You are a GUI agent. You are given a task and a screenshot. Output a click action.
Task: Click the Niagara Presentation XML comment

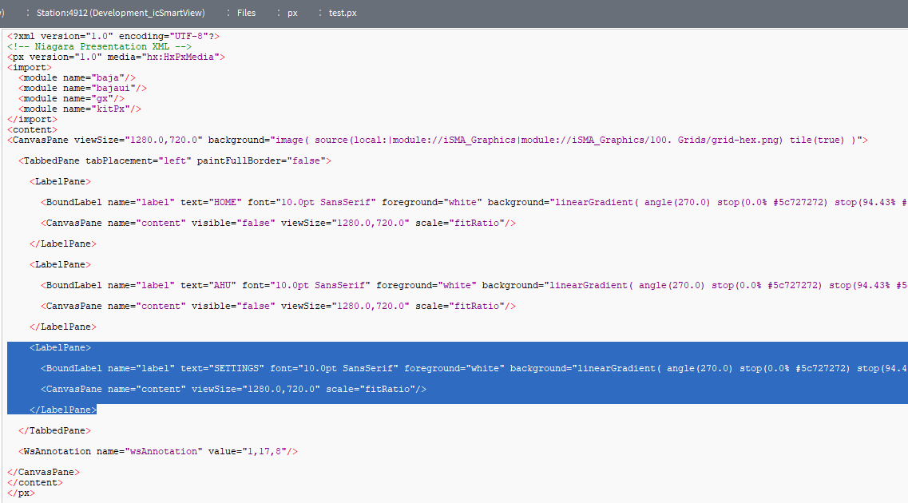[99, 47]
